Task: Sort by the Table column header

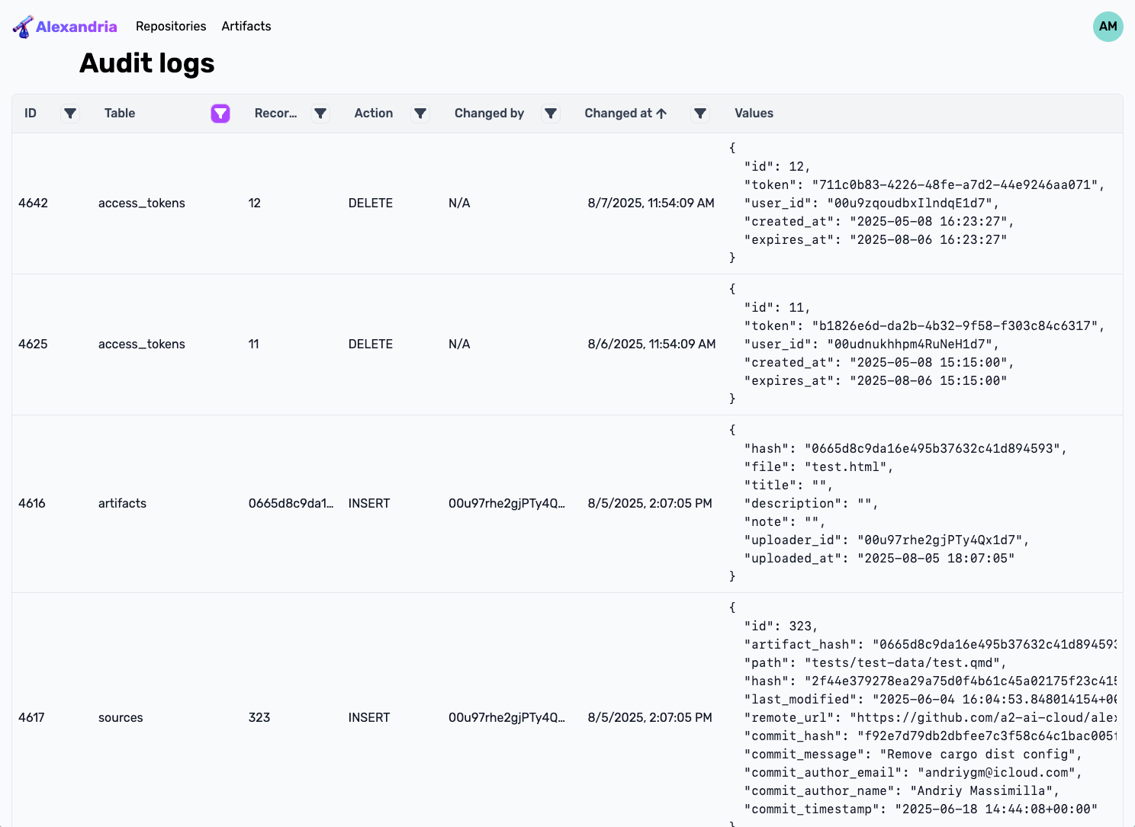Action: click(120, 114)
